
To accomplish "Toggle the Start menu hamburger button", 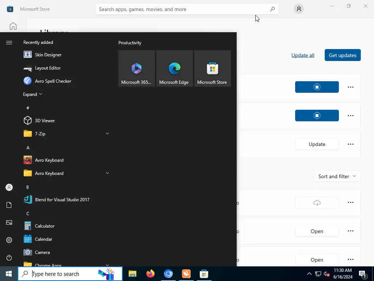I will pyautogui.click(x=9, y=42).
